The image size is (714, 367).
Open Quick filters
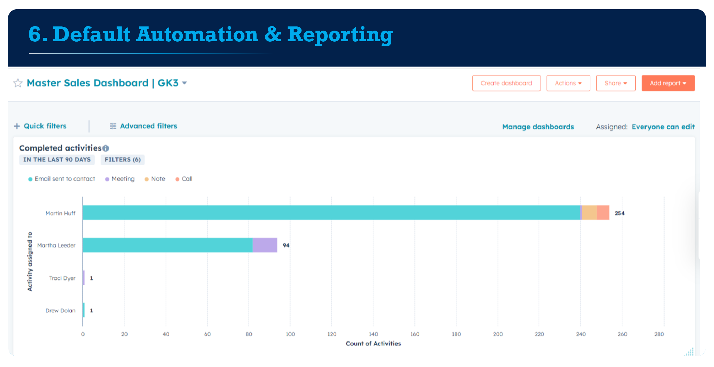pyautogui.click(x=45, y=126)
